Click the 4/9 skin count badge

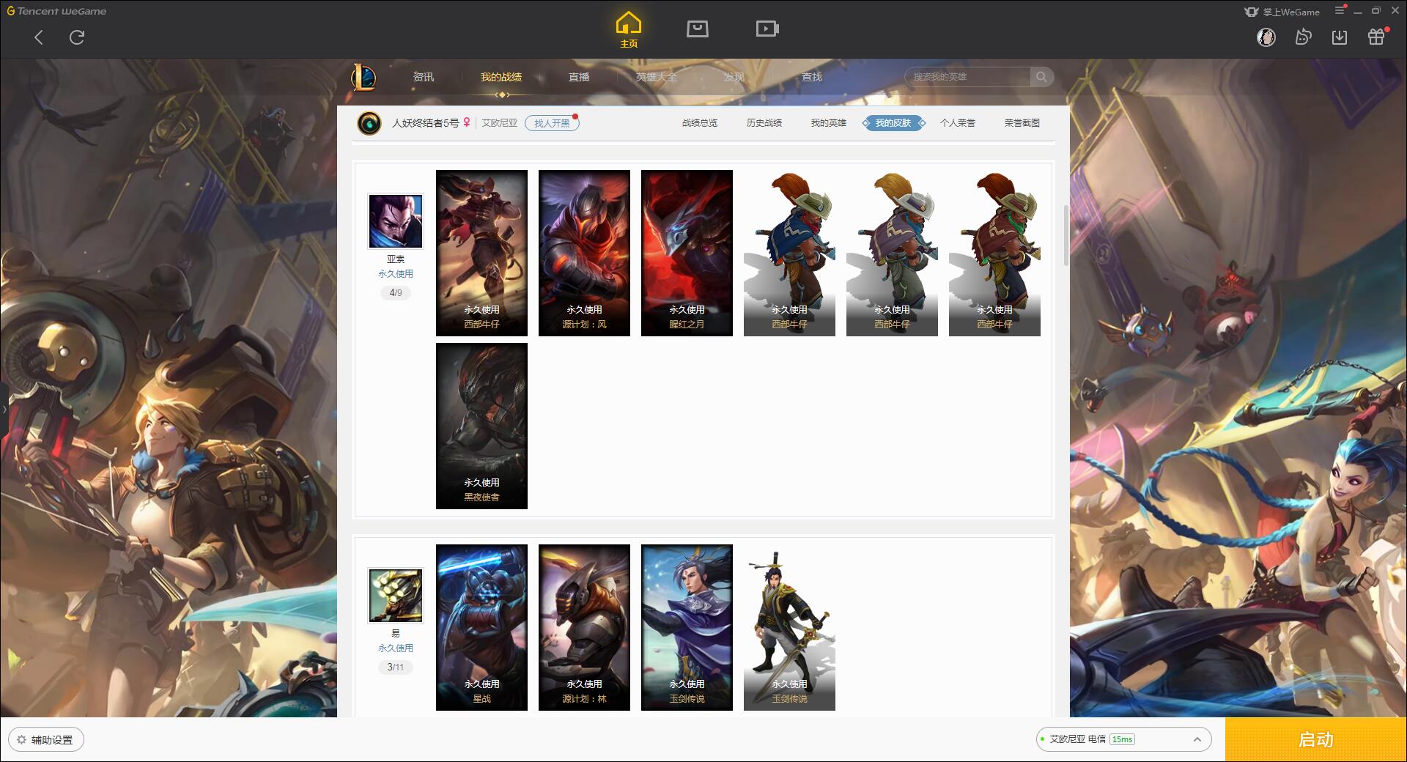[396, 293]
